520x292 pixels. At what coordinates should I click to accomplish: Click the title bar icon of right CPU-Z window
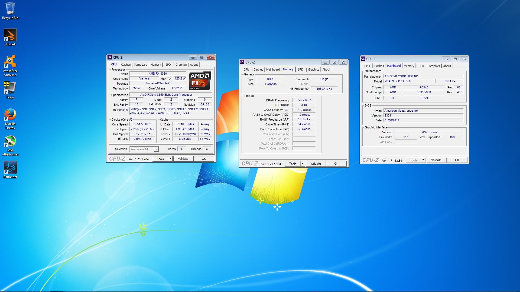pyautogui.click(x=363, y=59)
